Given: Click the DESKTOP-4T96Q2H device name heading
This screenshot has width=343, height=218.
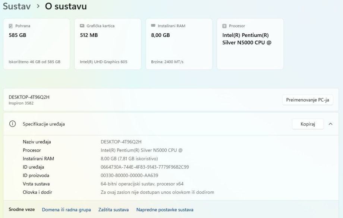Looking at the screenshot, I should click(29, 97).
